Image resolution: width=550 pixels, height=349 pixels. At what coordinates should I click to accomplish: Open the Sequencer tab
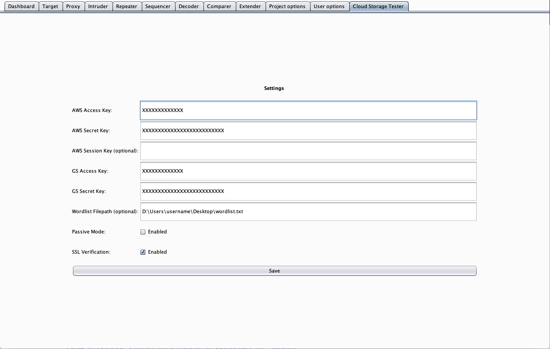pyautogui.click(x=158, y=6)
